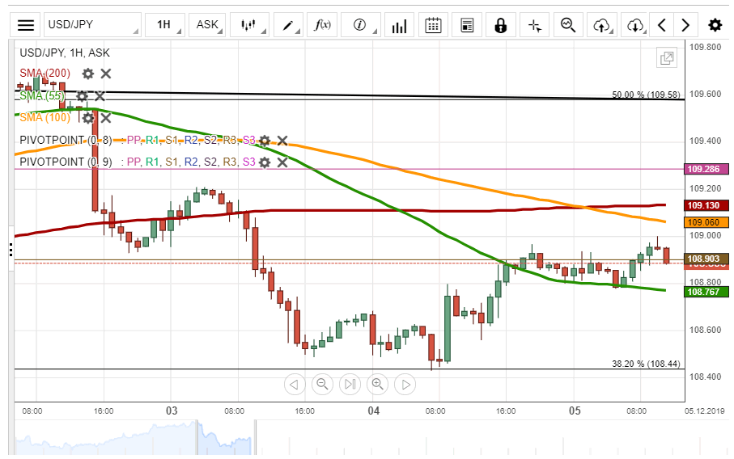
Task: Click the magnifier chart zoom tool
Action: tap(568, 25)
